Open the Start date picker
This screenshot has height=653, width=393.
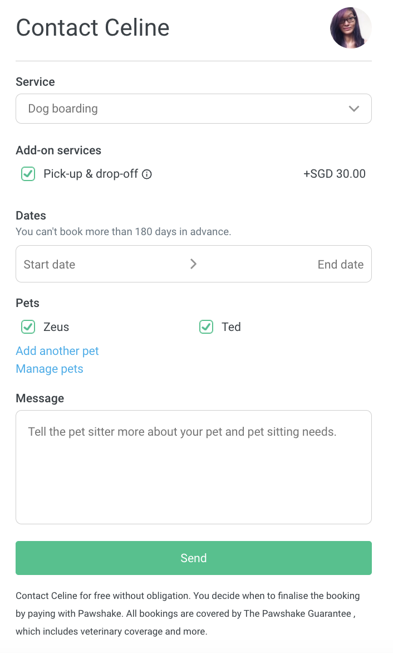pos(50,265)
